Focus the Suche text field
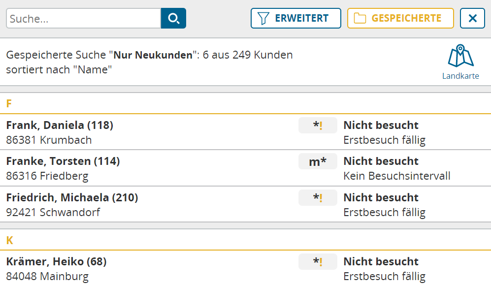This screenshot has width=491, height=285. [84, 18]
